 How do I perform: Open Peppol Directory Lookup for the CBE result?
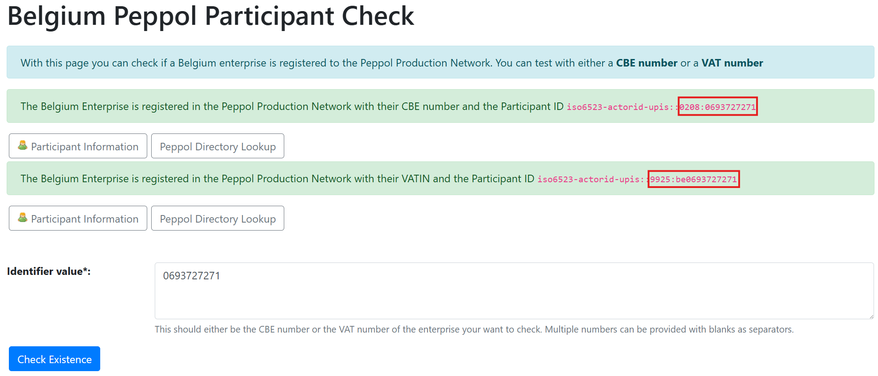tap(218, 146)
